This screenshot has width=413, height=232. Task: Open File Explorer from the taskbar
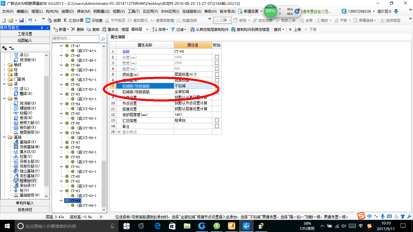pos(187,226)
